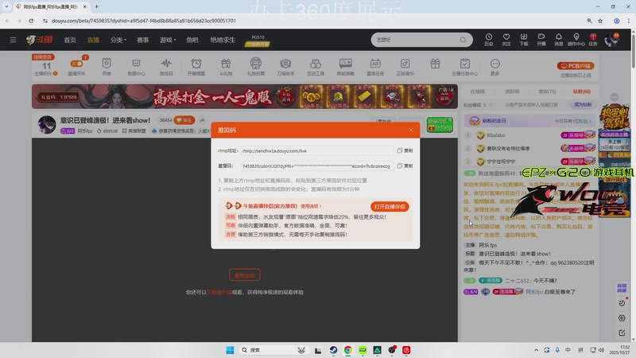Screen dimensions: 636x358
Task: Click the 开播 start-broadcast camera icon
Action: point(541,39)
